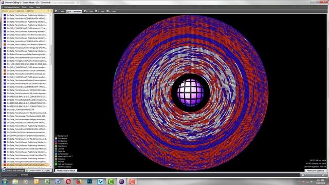Screen dimensions: 329x185
Task: Click the Directories color swatch
Action: [56, 146]
